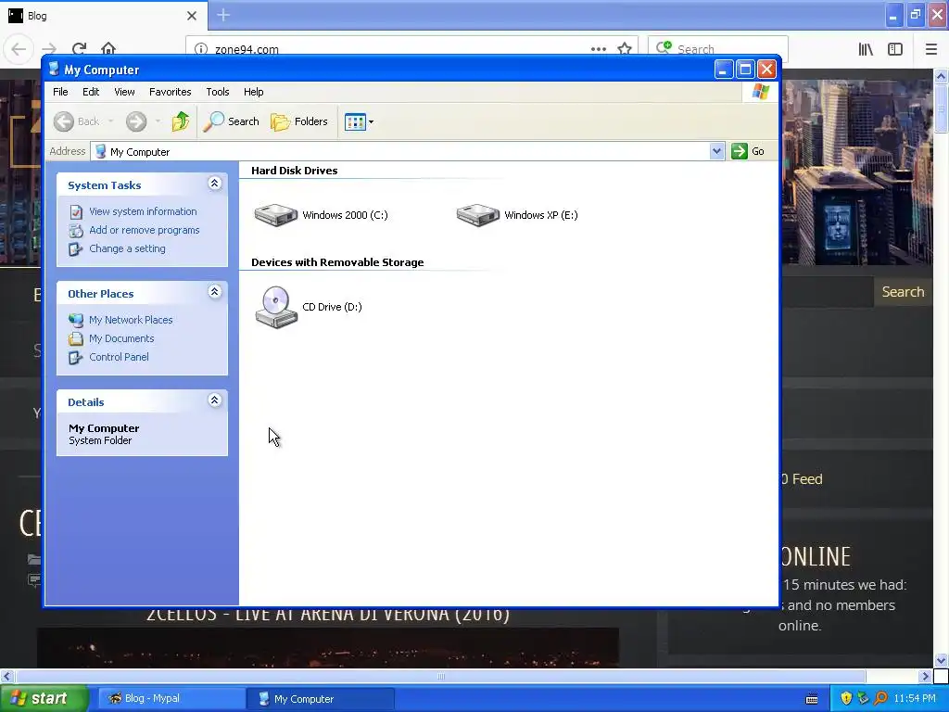Viewport: 949px width, 712px height.
Task: Click Add or remove programs link
Action: click(144, 230)
